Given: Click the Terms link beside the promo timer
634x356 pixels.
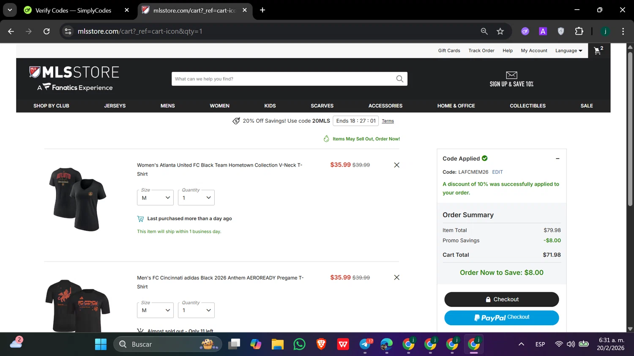Looking at the screenshot, I should pos(388,121).
